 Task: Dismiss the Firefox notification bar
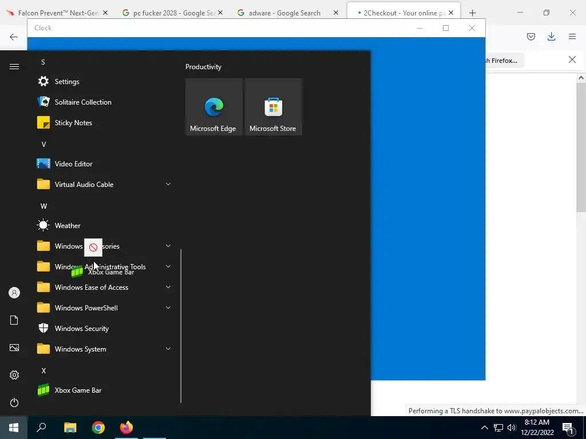click(572, 59)
